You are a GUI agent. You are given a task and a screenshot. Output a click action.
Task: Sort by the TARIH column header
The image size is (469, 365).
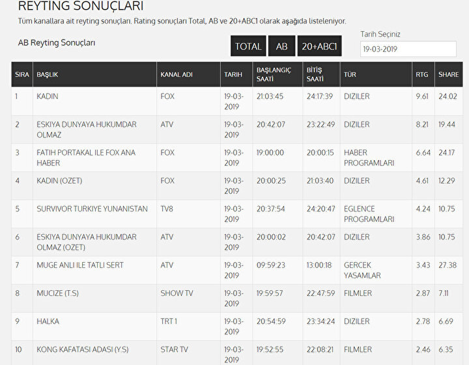click(x=236, y=74)
